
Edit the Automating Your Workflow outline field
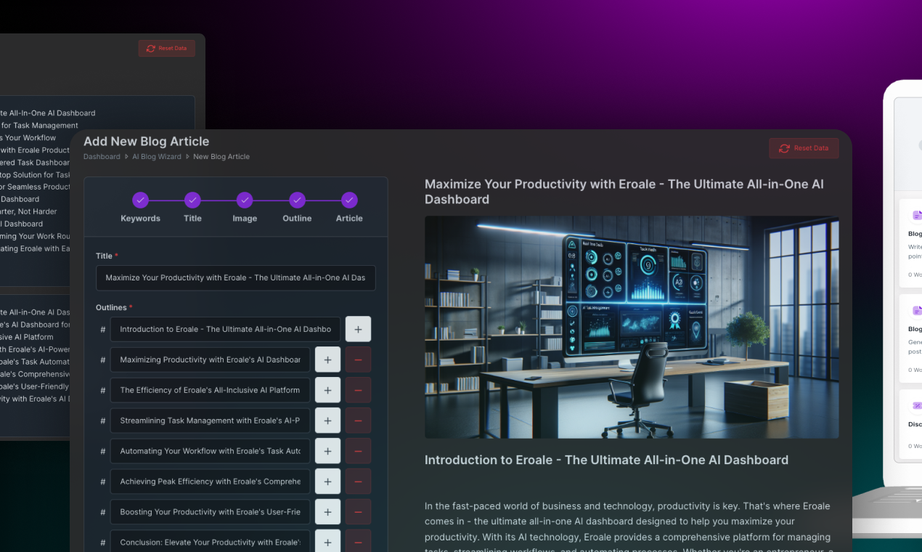point(210,451)
